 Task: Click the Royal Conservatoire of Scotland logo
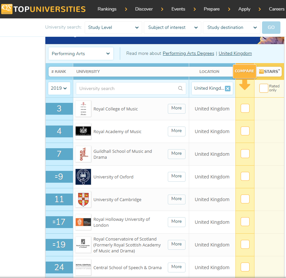(83, 244)
